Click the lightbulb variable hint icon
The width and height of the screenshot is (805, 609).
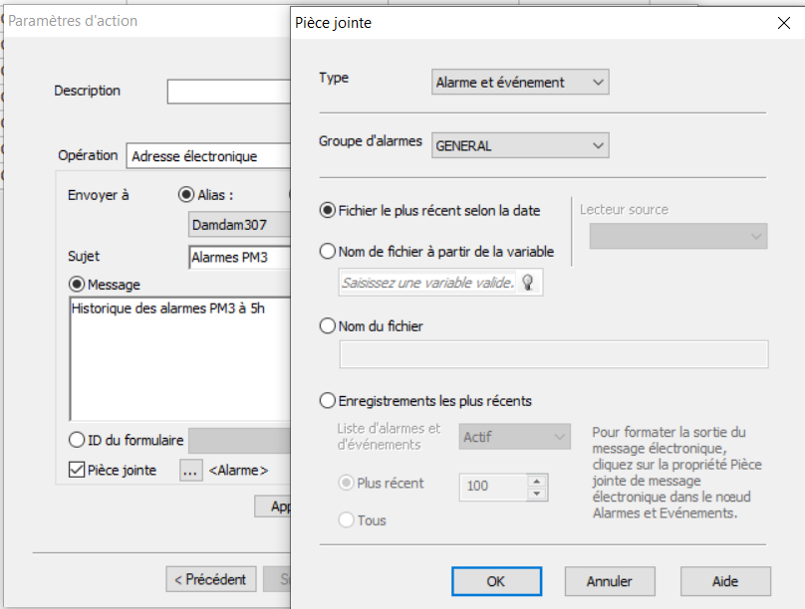pyautogui.click(x=527, y=283)
